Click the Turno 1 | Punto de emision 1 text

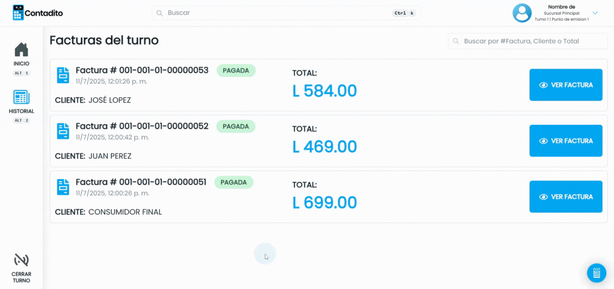click(561, 19)
